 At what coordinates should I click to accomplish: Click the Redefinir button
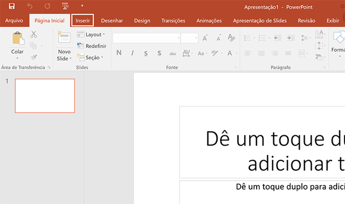coord(92,46)
